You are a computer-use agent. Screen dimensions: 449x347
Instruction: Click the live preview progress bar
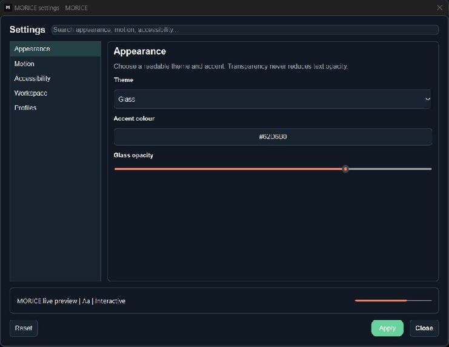(393, 300)
